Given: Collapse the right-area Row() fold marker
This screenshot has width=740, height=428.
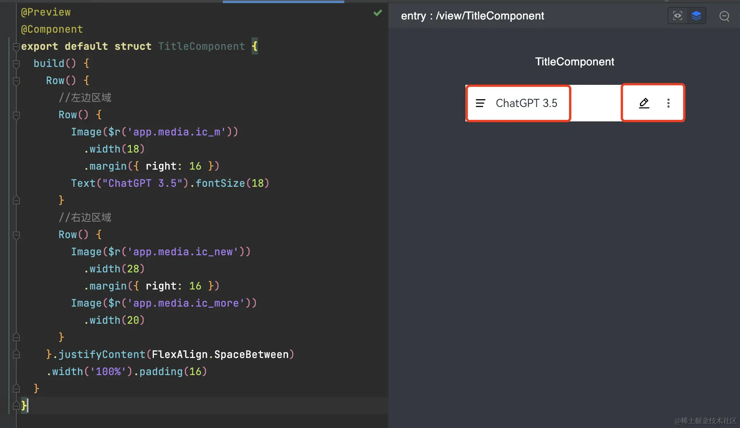Looking at the screenshot, I should tap(16, 235).
